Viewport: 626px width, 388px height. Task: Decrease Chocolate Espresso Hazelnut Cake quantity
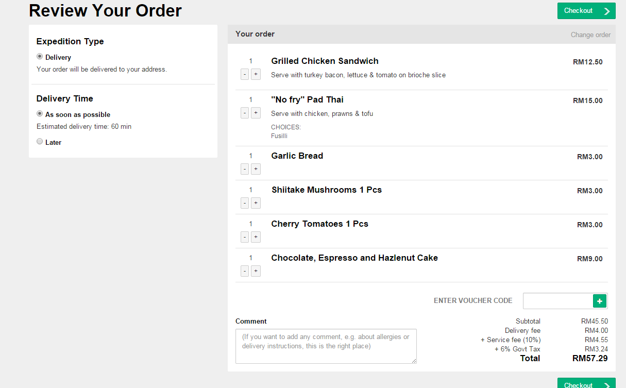coord(245,271)
